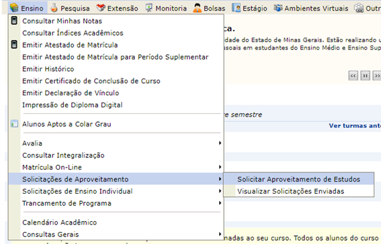Select Emitir Histórico menu entry

click(x=116, y=69)
